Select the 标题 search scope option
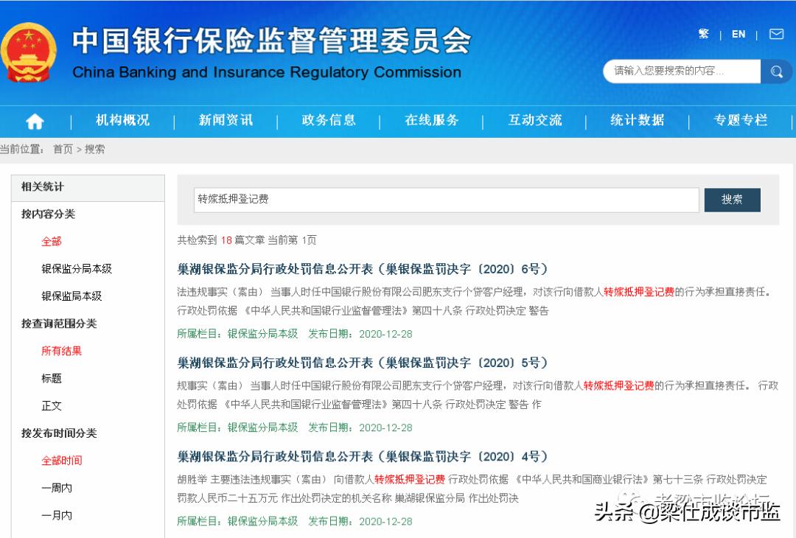The image size is (796, 538). [x=50, y=378]
